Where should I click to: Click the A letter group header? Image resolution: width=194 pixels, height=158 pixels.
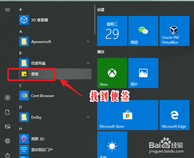point(21,32)
